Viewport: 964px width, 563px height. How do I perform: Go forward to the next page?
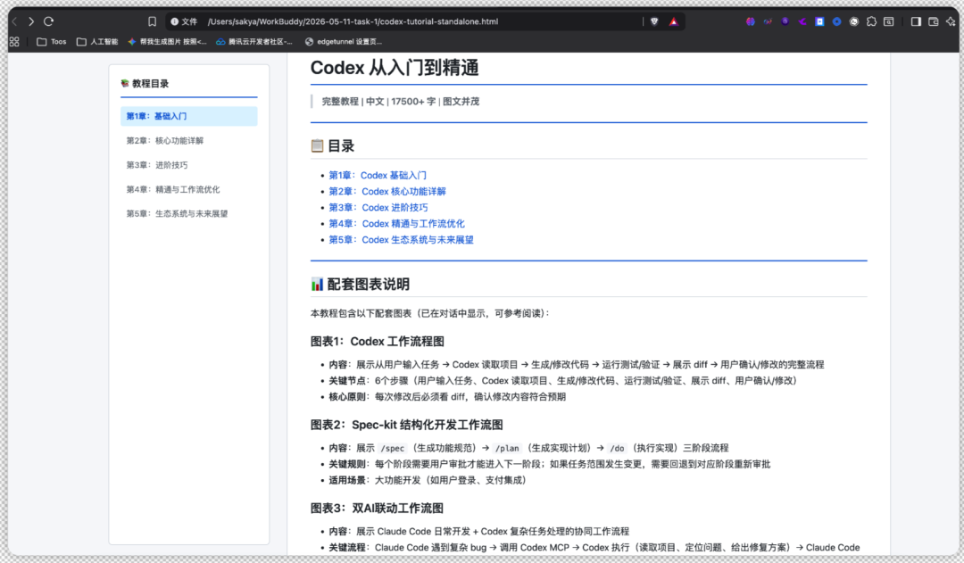pos(30,21)
